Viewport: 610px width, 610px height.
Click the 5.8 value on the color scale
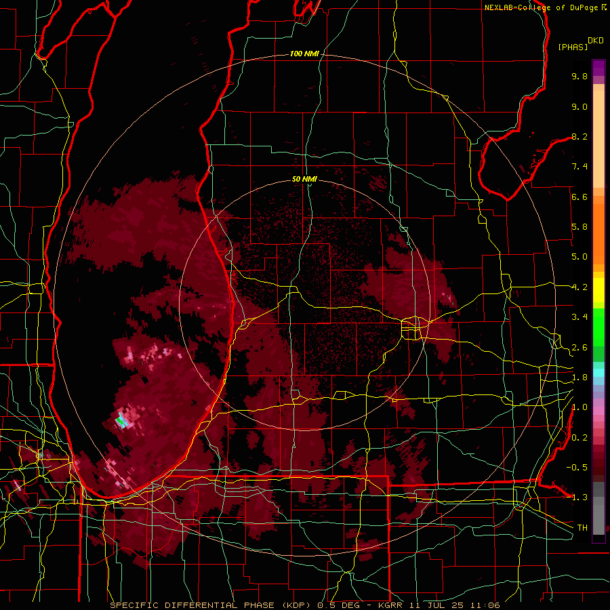click(579, 227)
